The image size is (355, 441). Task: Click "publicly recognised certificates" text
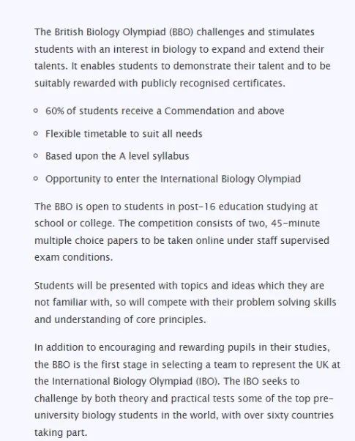[x=213, y=84]
